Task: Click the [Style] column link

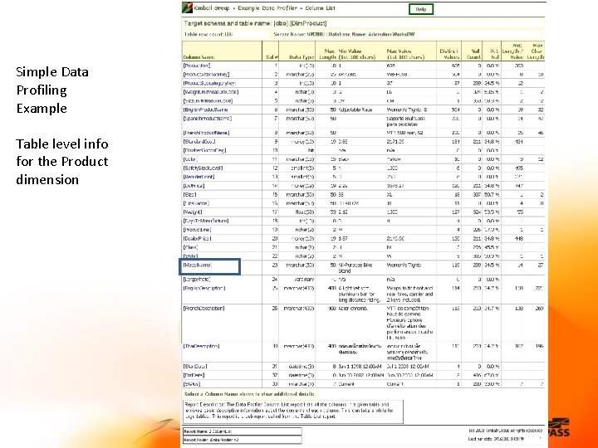Action: (190, 256)
